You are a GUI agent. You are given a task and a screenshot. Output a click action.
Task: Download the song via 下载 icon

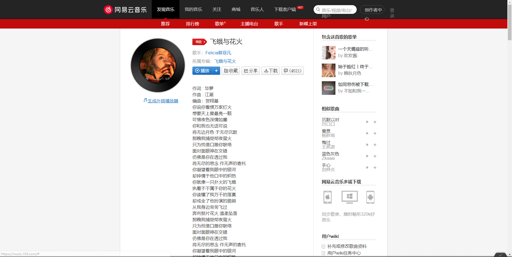pyautogui.click(x=270, y=71)
